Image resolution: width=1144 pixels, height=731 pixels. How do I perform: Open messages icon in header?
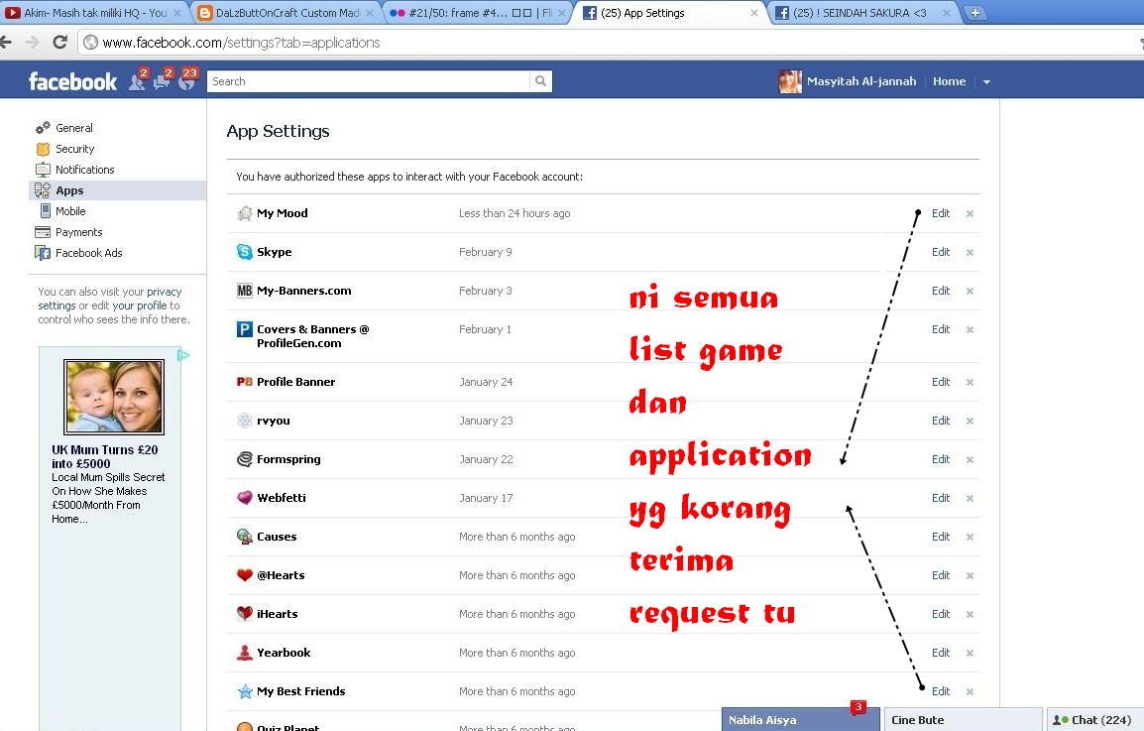[x=162, y=81]
